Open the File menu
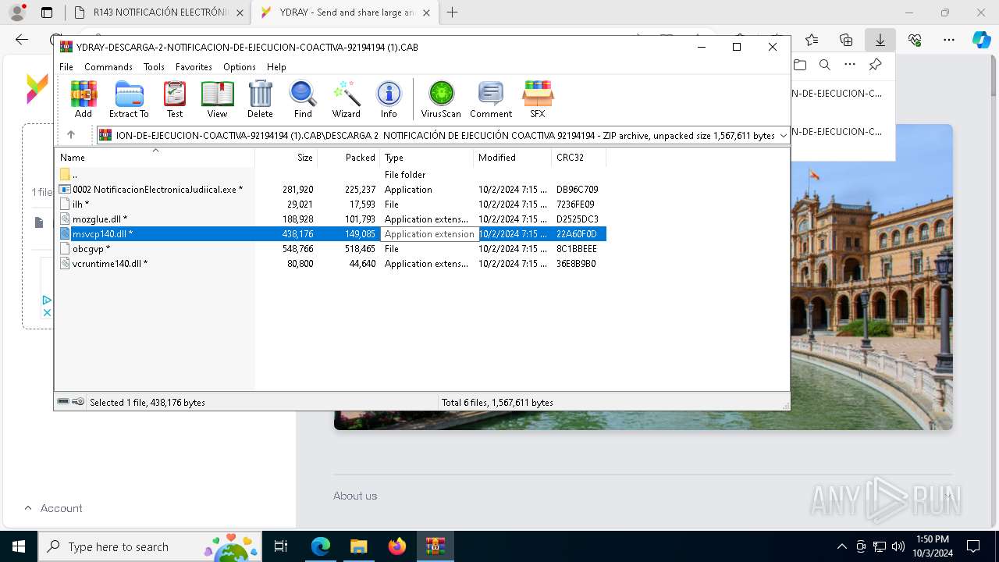 (x=66, y=67)
